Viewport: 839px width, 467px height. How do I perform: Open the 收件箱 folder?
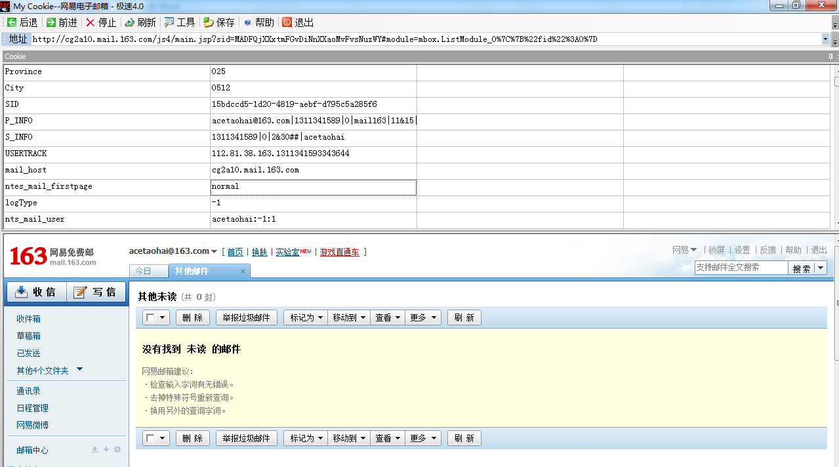28,319
